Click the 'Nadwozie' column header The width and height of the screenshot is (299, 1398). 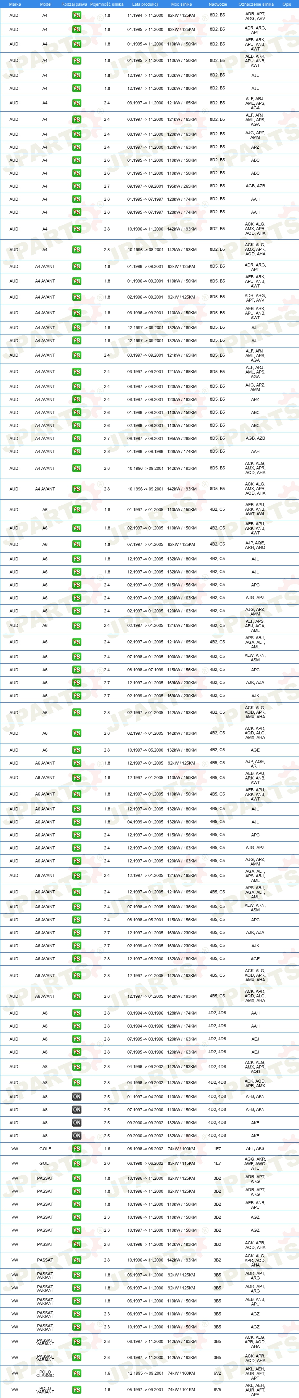pos(218,4)
